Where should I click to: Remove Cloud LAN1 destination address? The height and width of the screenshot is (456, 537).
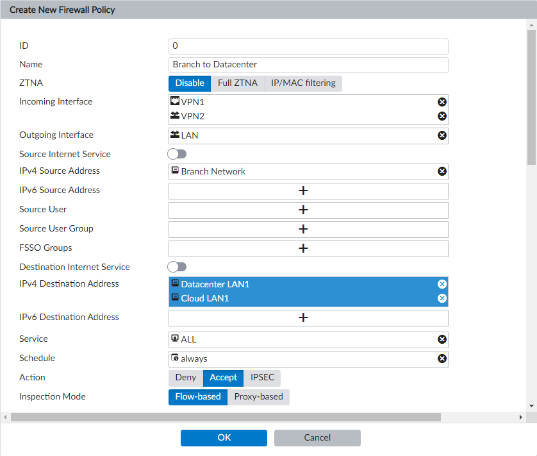[x=441, y=298]
